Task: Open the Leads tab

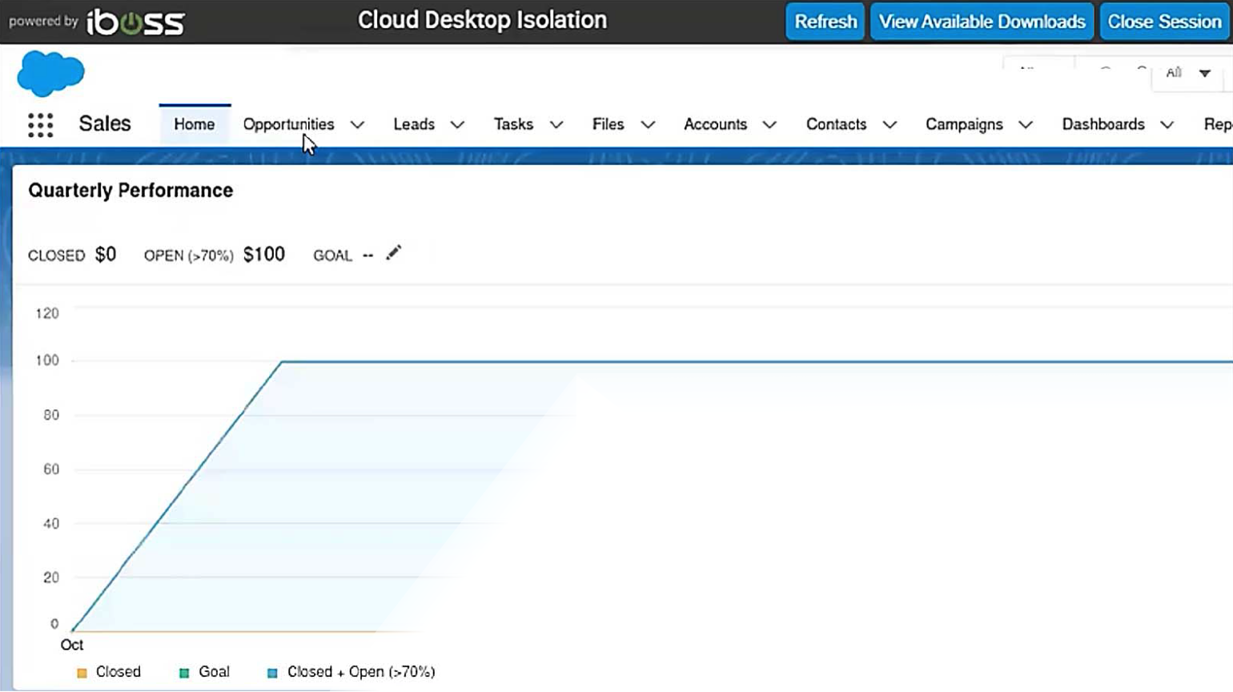Action: click(414, 124)
